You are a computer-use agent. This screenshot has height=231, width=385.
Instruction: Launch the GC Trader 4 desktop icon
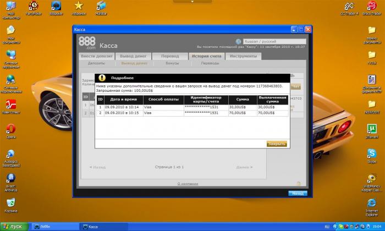point(349,8)
